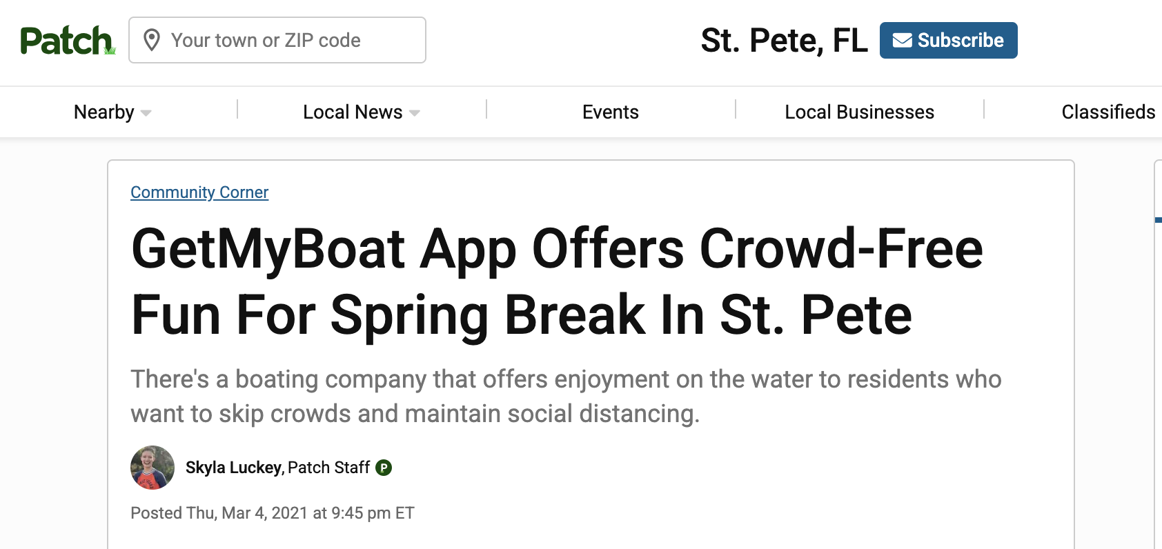Go to the Events tab
Viewport: 1162px width, 549px height.
[x=610, y=112]
